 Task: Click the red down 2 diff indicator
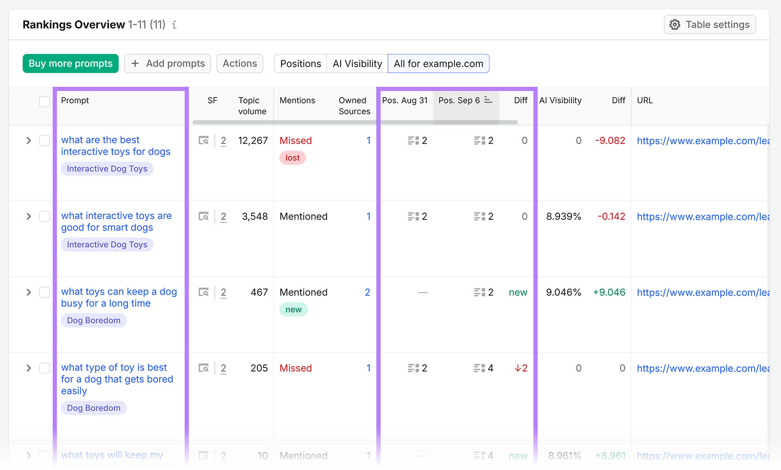click(521, 368)
